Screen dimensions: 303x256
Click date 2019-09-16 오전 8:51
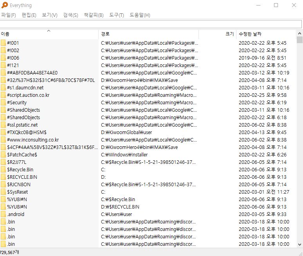262,58
